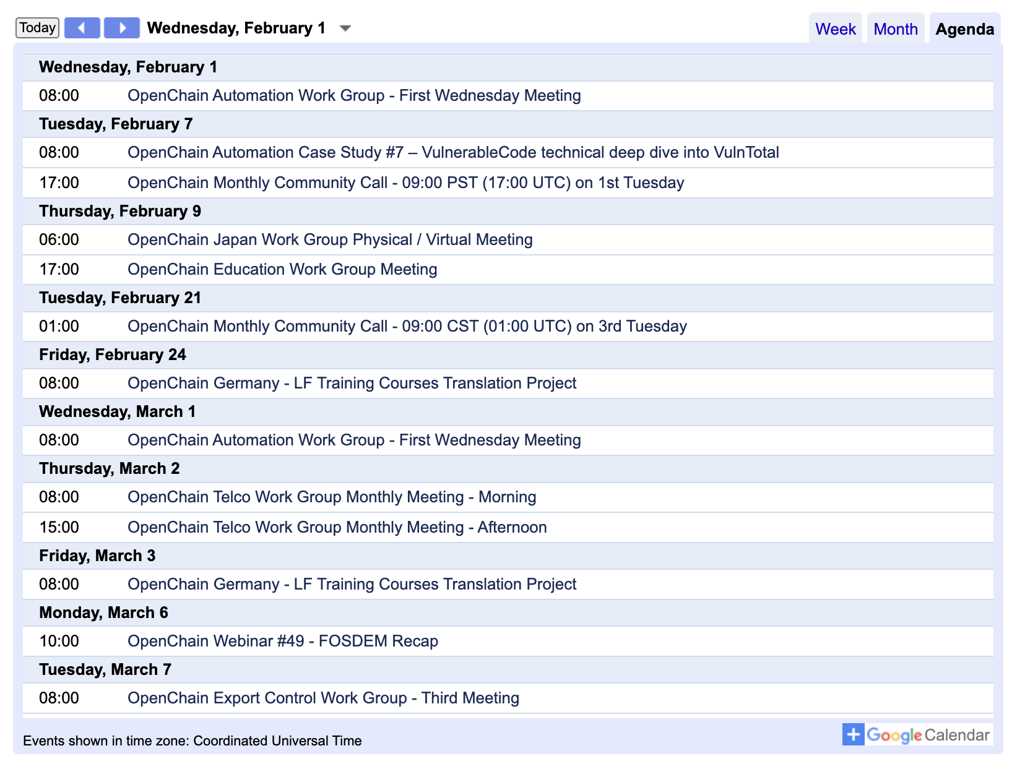Open the date picker dropdown arrow
Image resolution: width=1012 pixels, height=764 pixels.
point(345,28)
